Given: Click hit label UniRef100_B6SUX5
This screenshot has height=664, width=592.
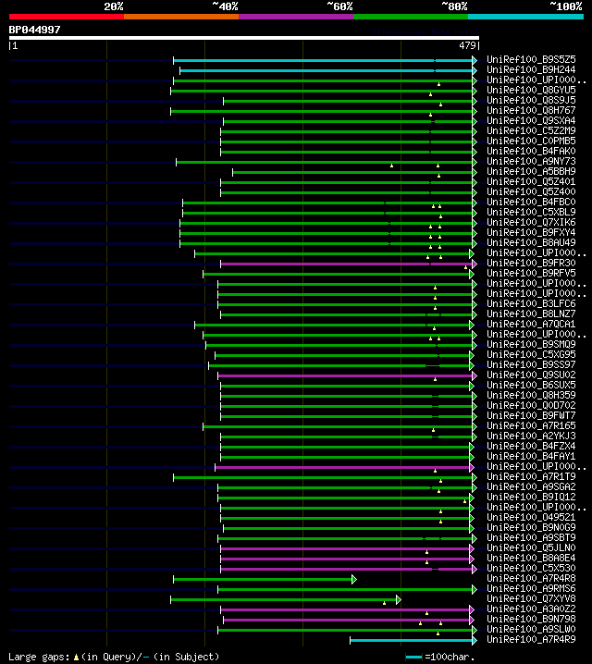Looking at the screenshot, I should click(x=531, y=385).
